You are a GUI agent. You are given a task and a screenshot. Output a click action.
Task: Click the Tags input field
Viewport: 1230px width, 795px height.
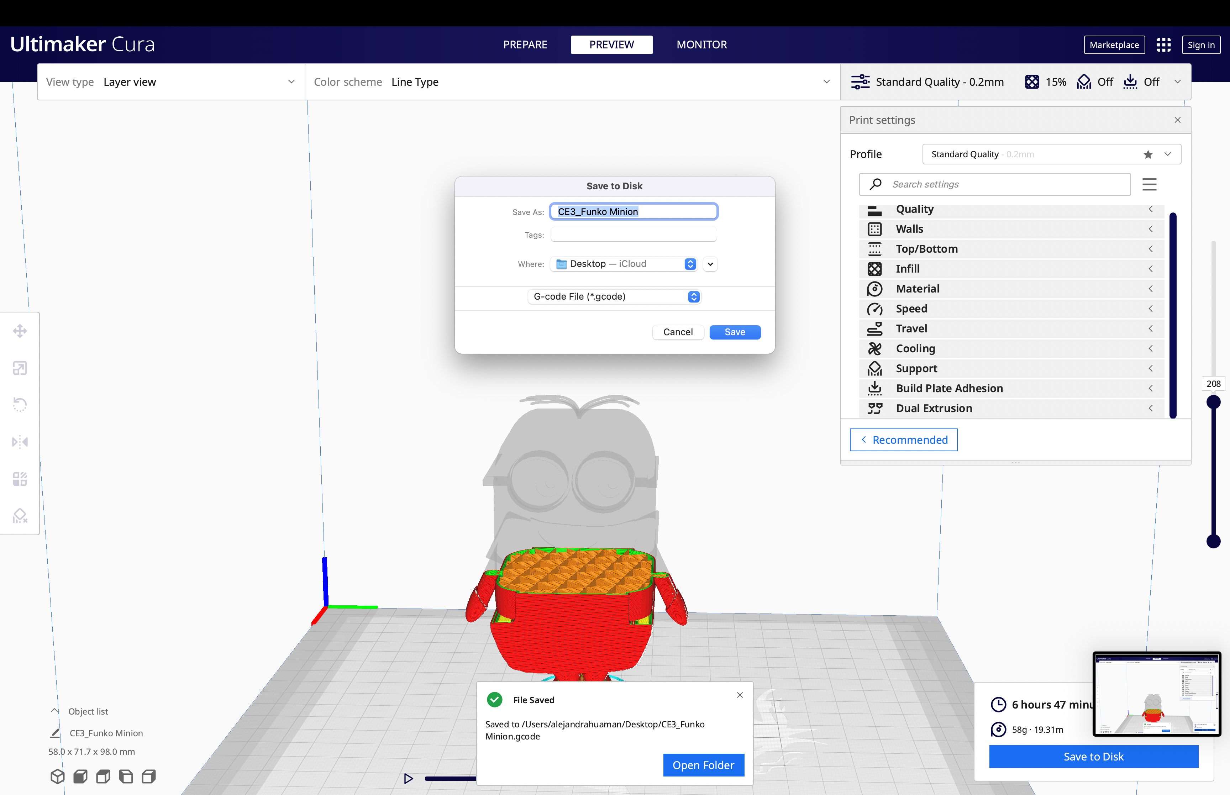click(x=633, y=235)
